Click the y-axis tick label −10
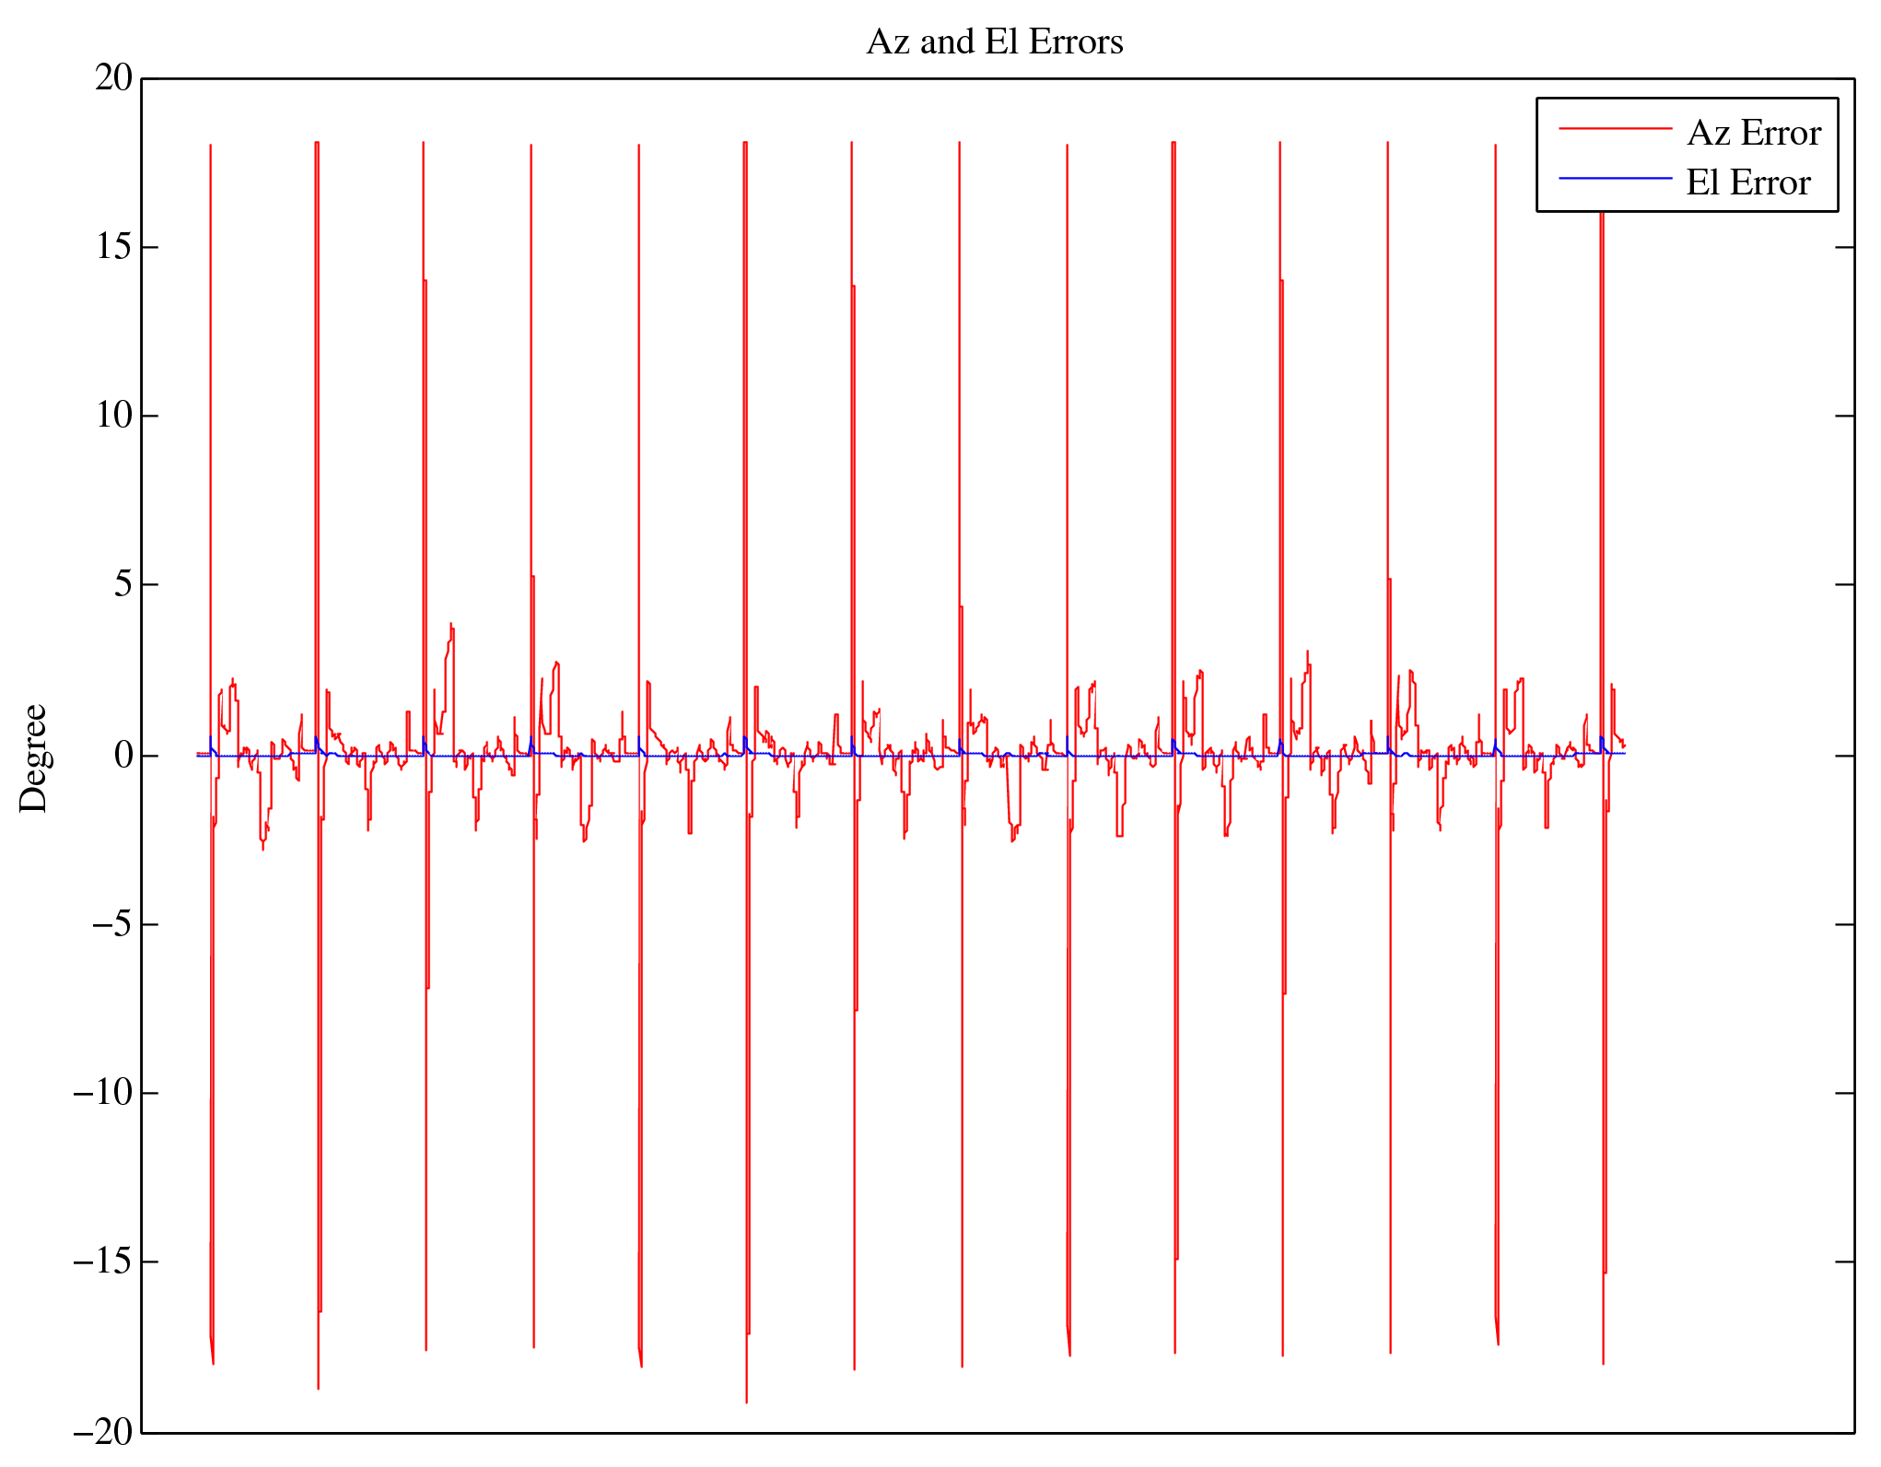This screenshot has width=1881, height=1467. (103, 1093)
